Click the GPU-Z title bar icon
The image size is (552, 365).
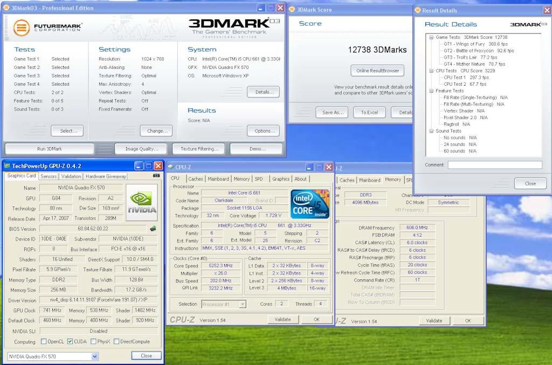6,166
